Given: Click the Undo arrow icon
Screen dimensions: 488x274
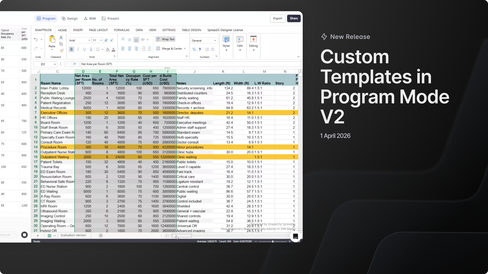Looking at the screenshot, I should tap(36, 40).
